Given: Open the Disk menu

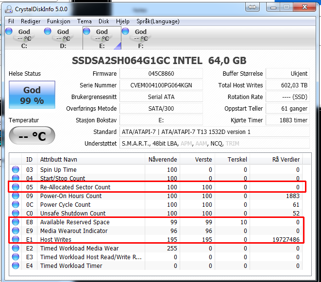Looking at the screenshot, I should point(104,21).
